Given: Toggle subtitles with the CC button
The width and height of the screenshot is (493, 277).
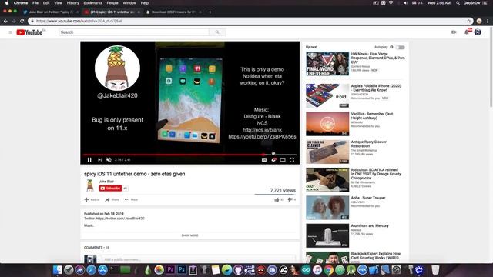Looking at the screenshot, I should (264, 160).
